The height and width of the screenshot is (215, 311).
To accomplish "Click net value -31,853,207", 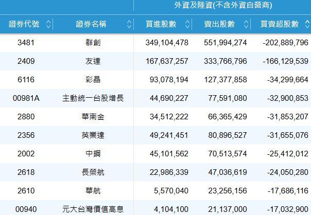I will (x=288, y=117).
